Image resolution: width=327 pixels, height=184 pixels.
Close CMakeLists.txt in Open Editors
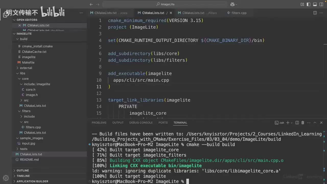(x=19, y=25)
